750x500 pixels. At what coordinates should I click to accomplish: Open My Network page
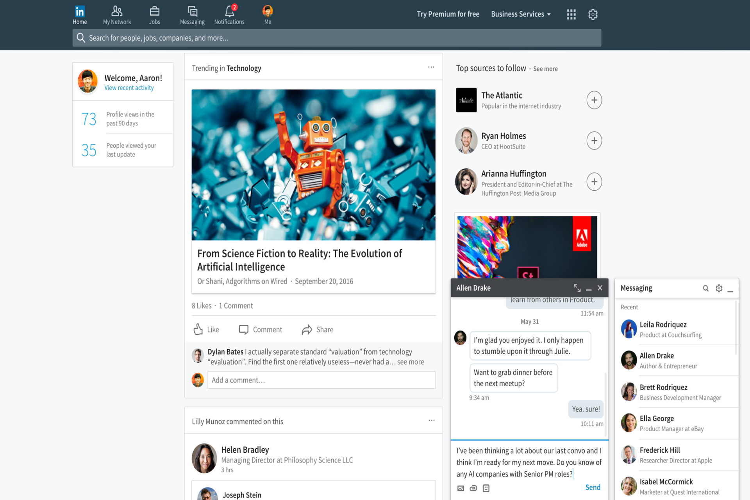point(117,15)
